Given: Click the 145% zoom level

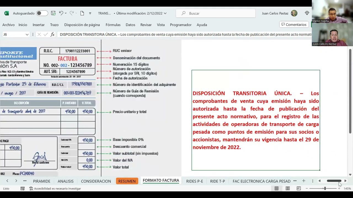Looking at the screenshot, I should pos(347,189).
